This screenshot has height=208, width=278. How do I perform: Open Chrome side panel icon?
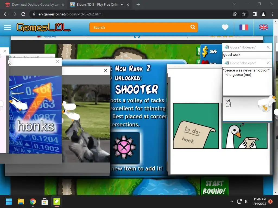point(255,14)
